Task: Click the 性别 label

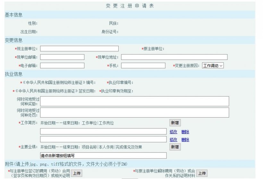Action: [33, 23]
